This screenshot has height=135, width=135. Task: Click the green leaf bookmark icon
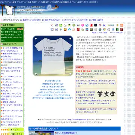coord(82,29)
